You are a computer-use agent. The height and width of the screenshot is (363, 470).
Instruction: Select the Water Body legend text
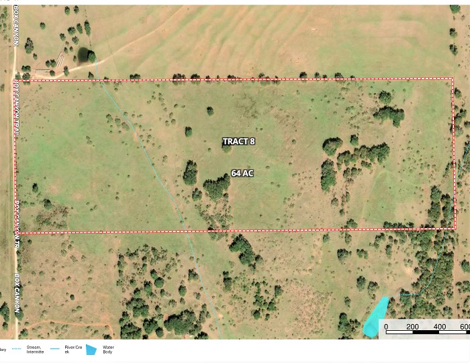[108, 350]
